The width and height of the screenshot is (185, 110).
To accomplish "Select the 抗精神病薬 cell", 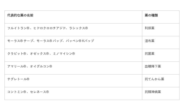I will (153, 92).
